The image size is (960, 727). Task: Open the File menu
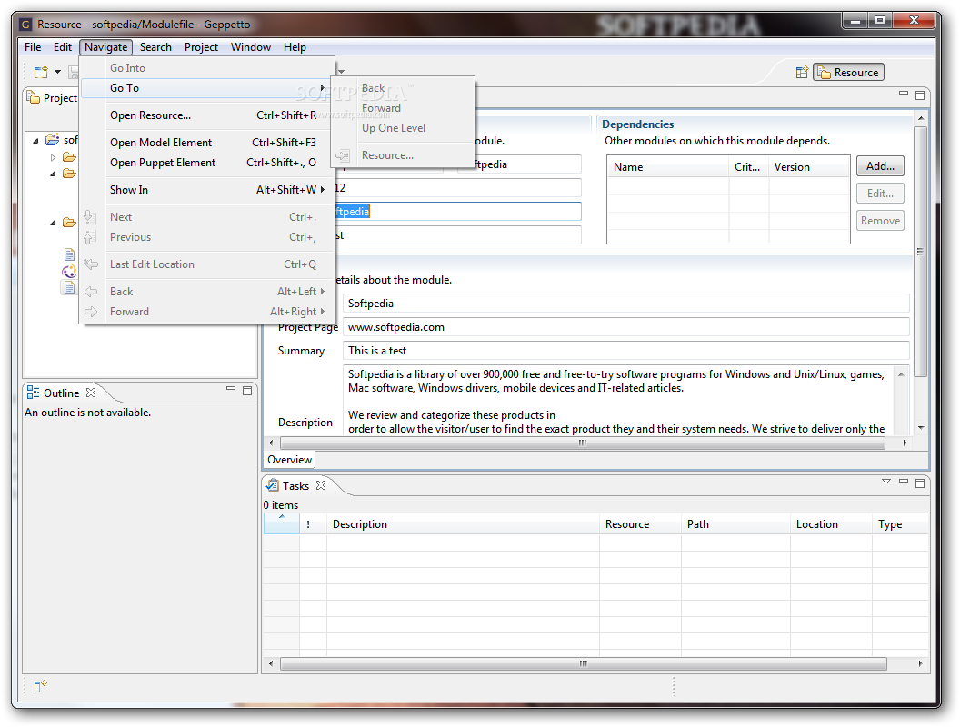click(33, 47)
